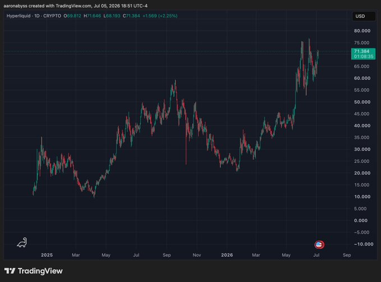This screenshot has width=381, height=282.
Task: Click the change value +1.569 (+2.25%)
Action: [x=160, y=16]
